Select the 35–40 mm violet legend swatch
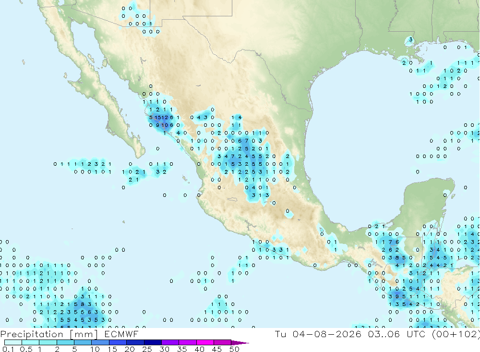Viewport: 480px width, 352px height. 188,342
